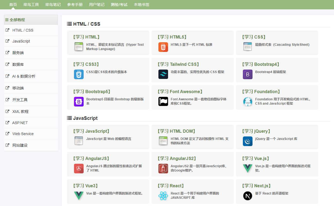
Task: Open the 【学习 CSS】 tutorial title
Action: click(254, 37)
